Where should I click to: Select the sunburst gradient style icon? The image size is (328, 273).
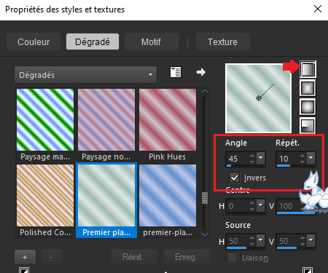tap(308, 126)
